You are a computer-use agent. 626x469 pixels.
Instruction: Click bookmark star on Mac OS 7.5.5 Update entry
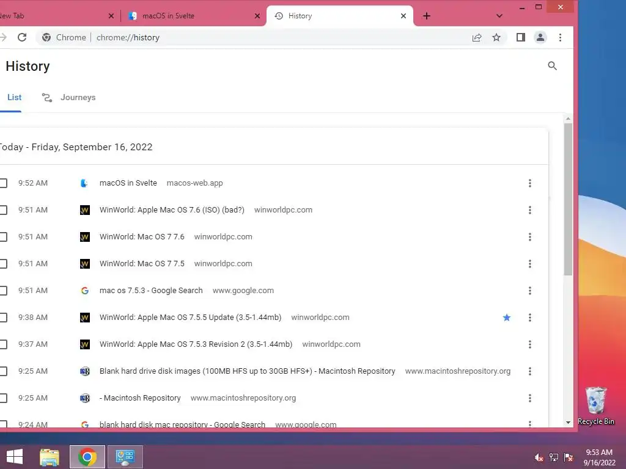pos(507,318)
